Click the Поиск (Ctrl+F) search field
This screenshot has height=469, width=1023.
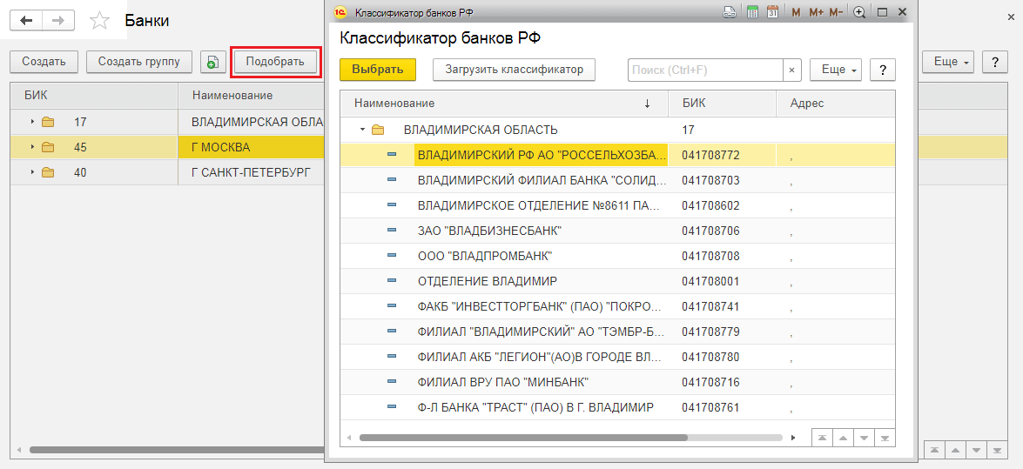705,70
